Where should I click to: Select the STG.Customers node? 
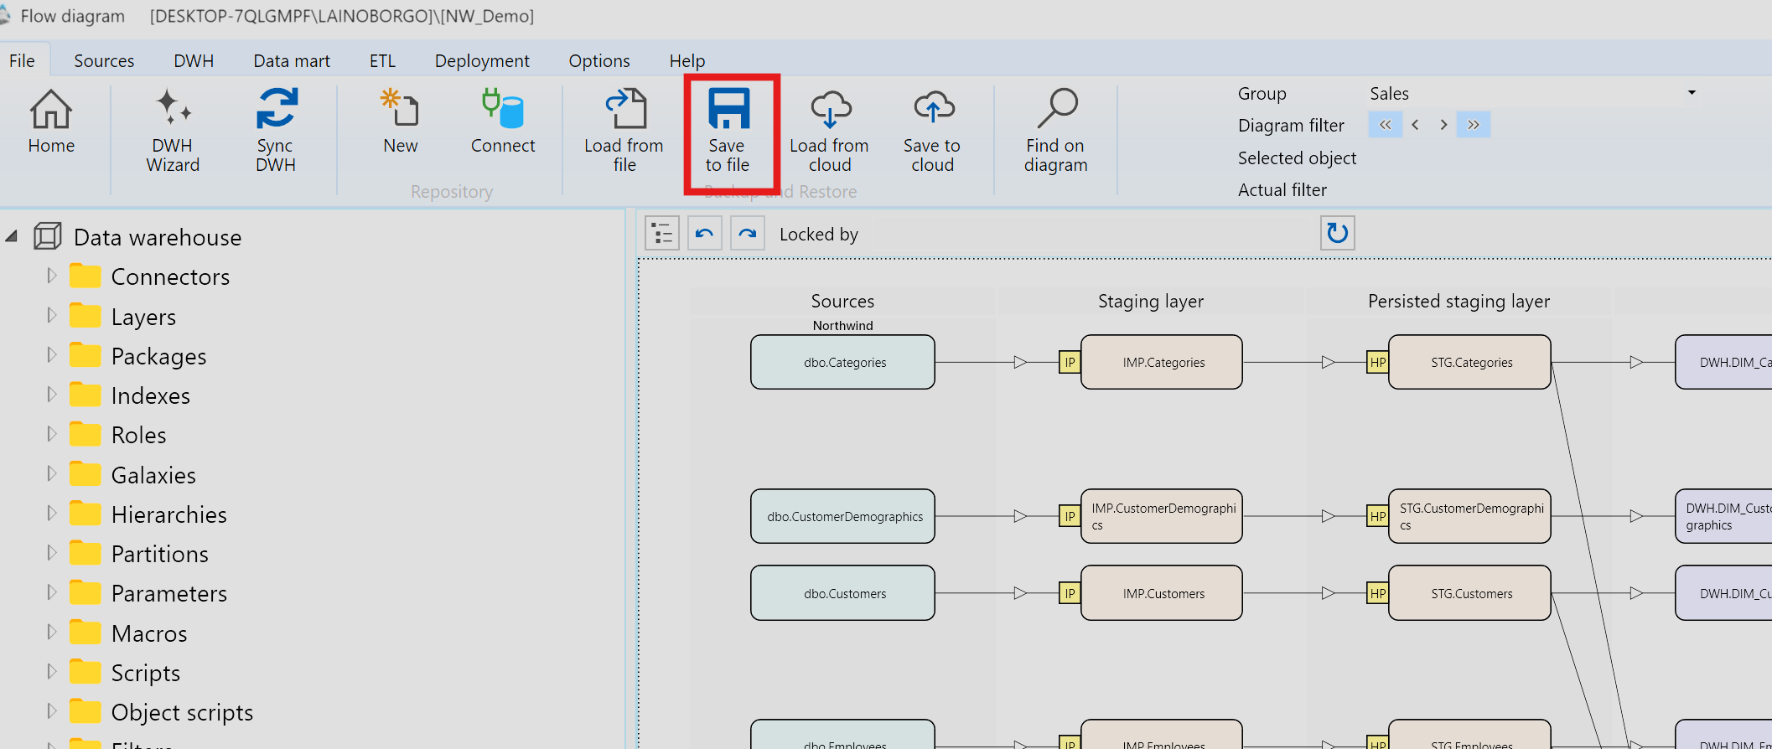pyautogui.click(x=1469, y=593)
